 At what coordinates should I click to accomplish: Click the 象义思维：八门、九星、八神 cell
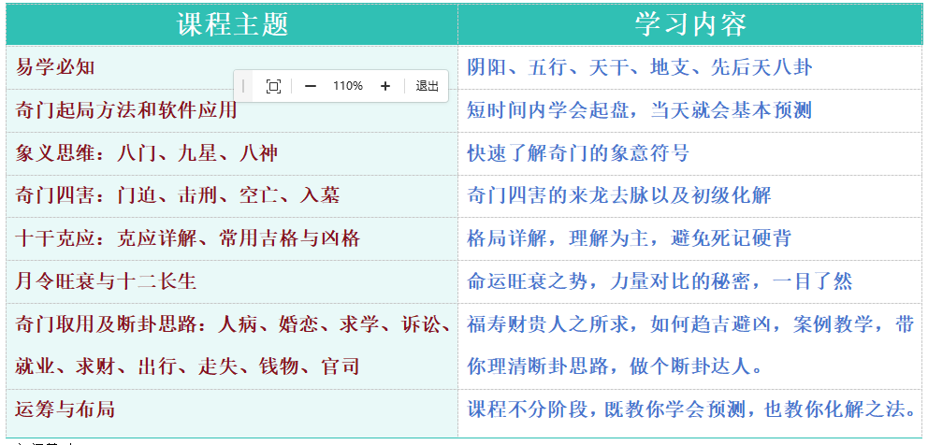147,153
